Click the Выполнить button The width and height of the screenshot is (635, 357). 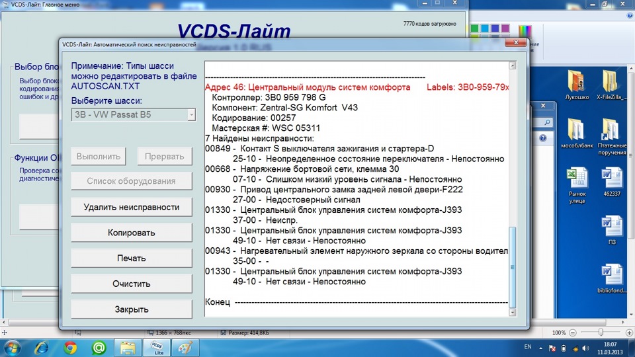[x=99, y=156]
